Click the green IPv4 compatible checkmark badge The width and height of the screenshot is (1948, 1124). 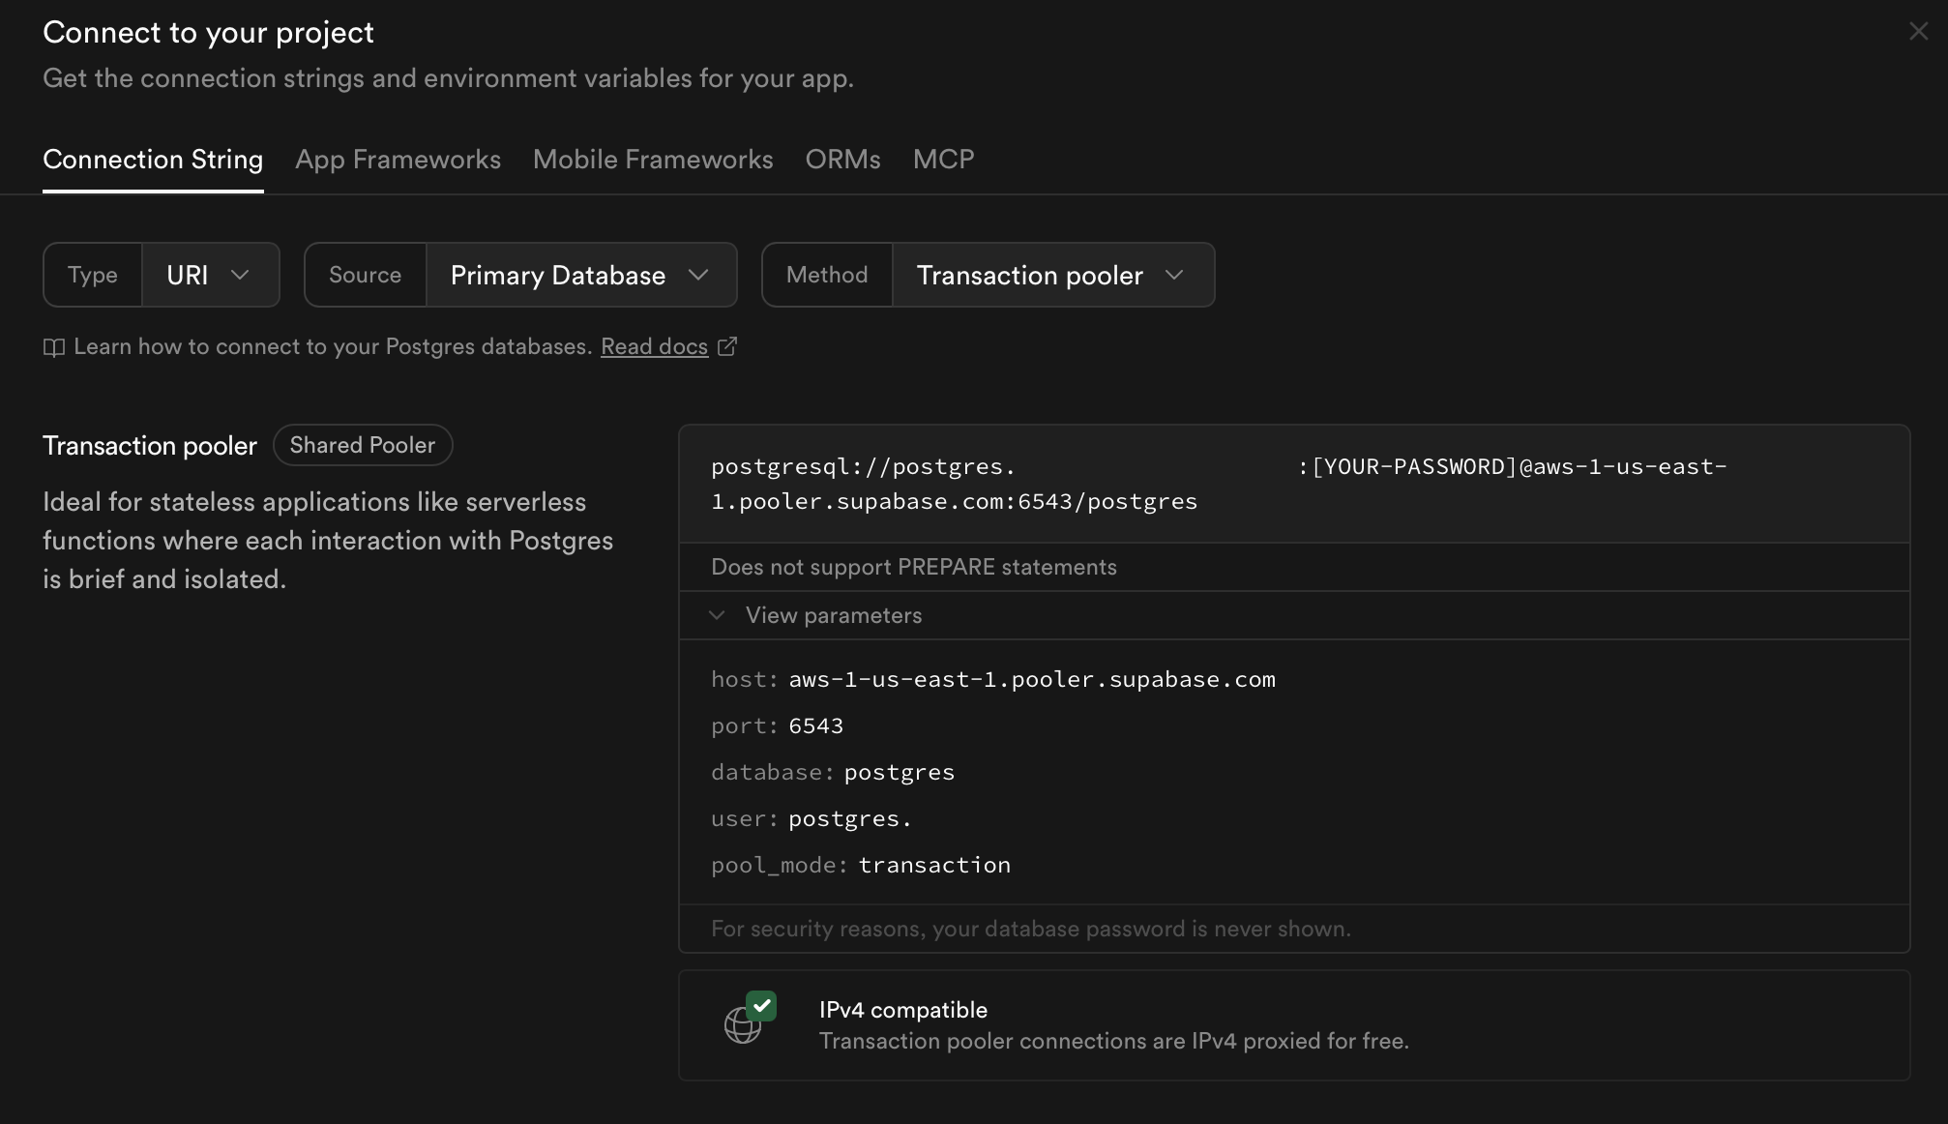[x=762, y=1006]
